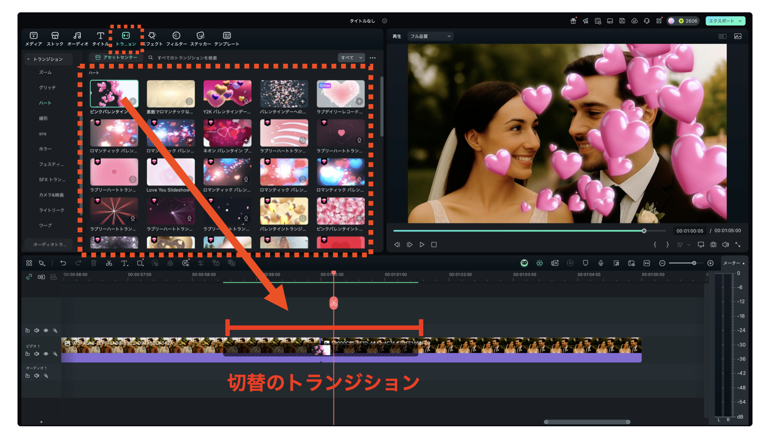
Task: Click the アセットセンター button
Action: tap(116, 58)
